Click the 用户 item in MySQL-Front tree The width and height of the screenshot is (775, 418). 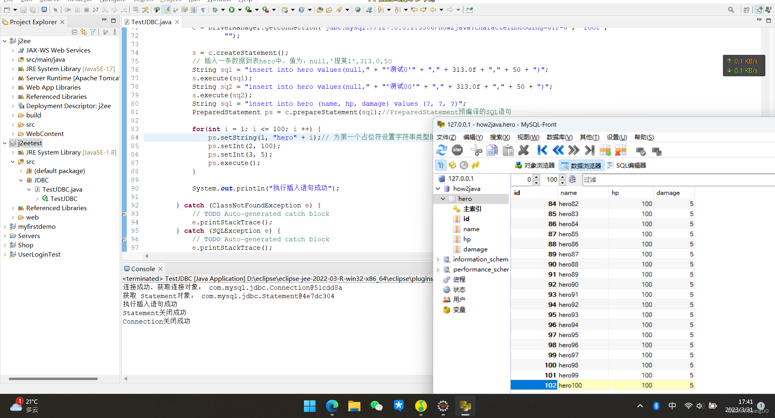click(x=459, y=299)
